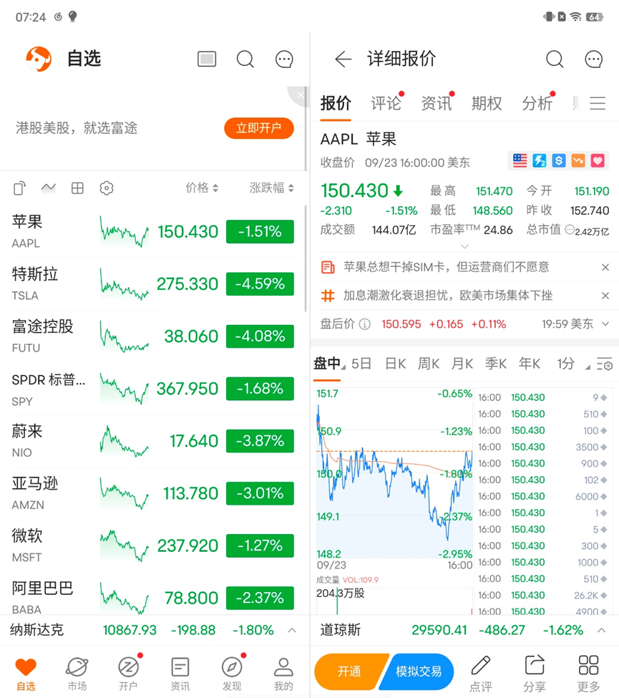Tap the orange chart trend badge
Viewport: 619px width, 698px height.
click(x=578, y=160)
